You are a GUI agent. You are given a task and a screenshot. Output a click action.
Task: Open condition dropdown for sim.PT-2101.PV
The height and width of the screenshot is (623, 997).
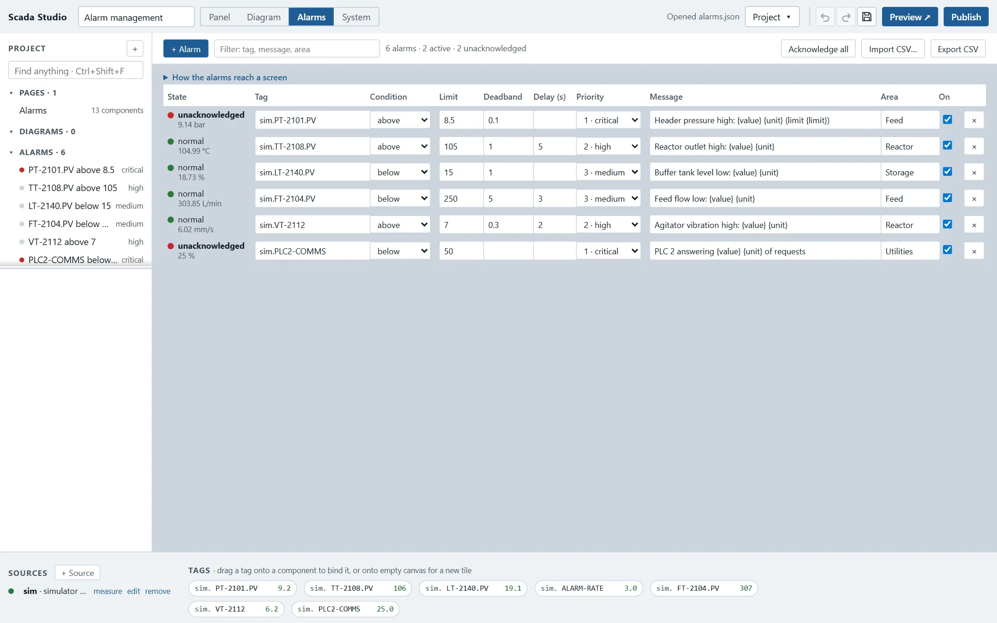point(400,120)
